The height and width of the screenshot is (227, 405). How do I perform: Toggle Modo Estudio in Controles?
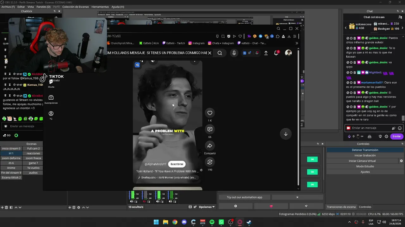pos(365,166)
